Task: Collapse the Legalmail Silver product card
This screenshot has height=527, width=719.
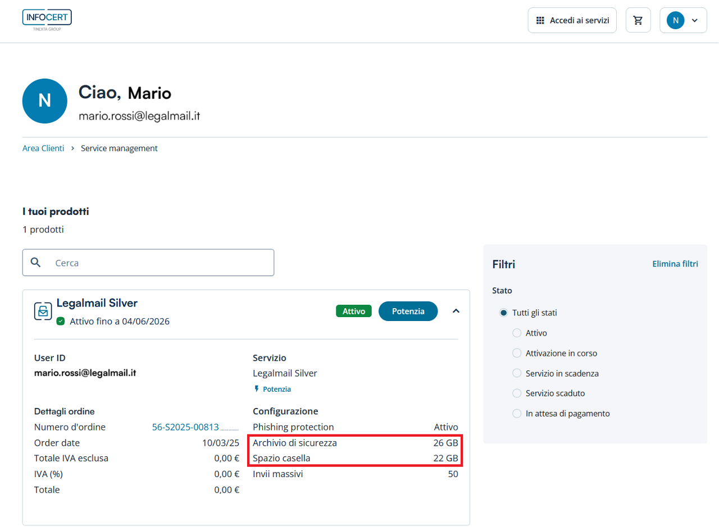Action: pyautogui.click(x=456, y=311)
